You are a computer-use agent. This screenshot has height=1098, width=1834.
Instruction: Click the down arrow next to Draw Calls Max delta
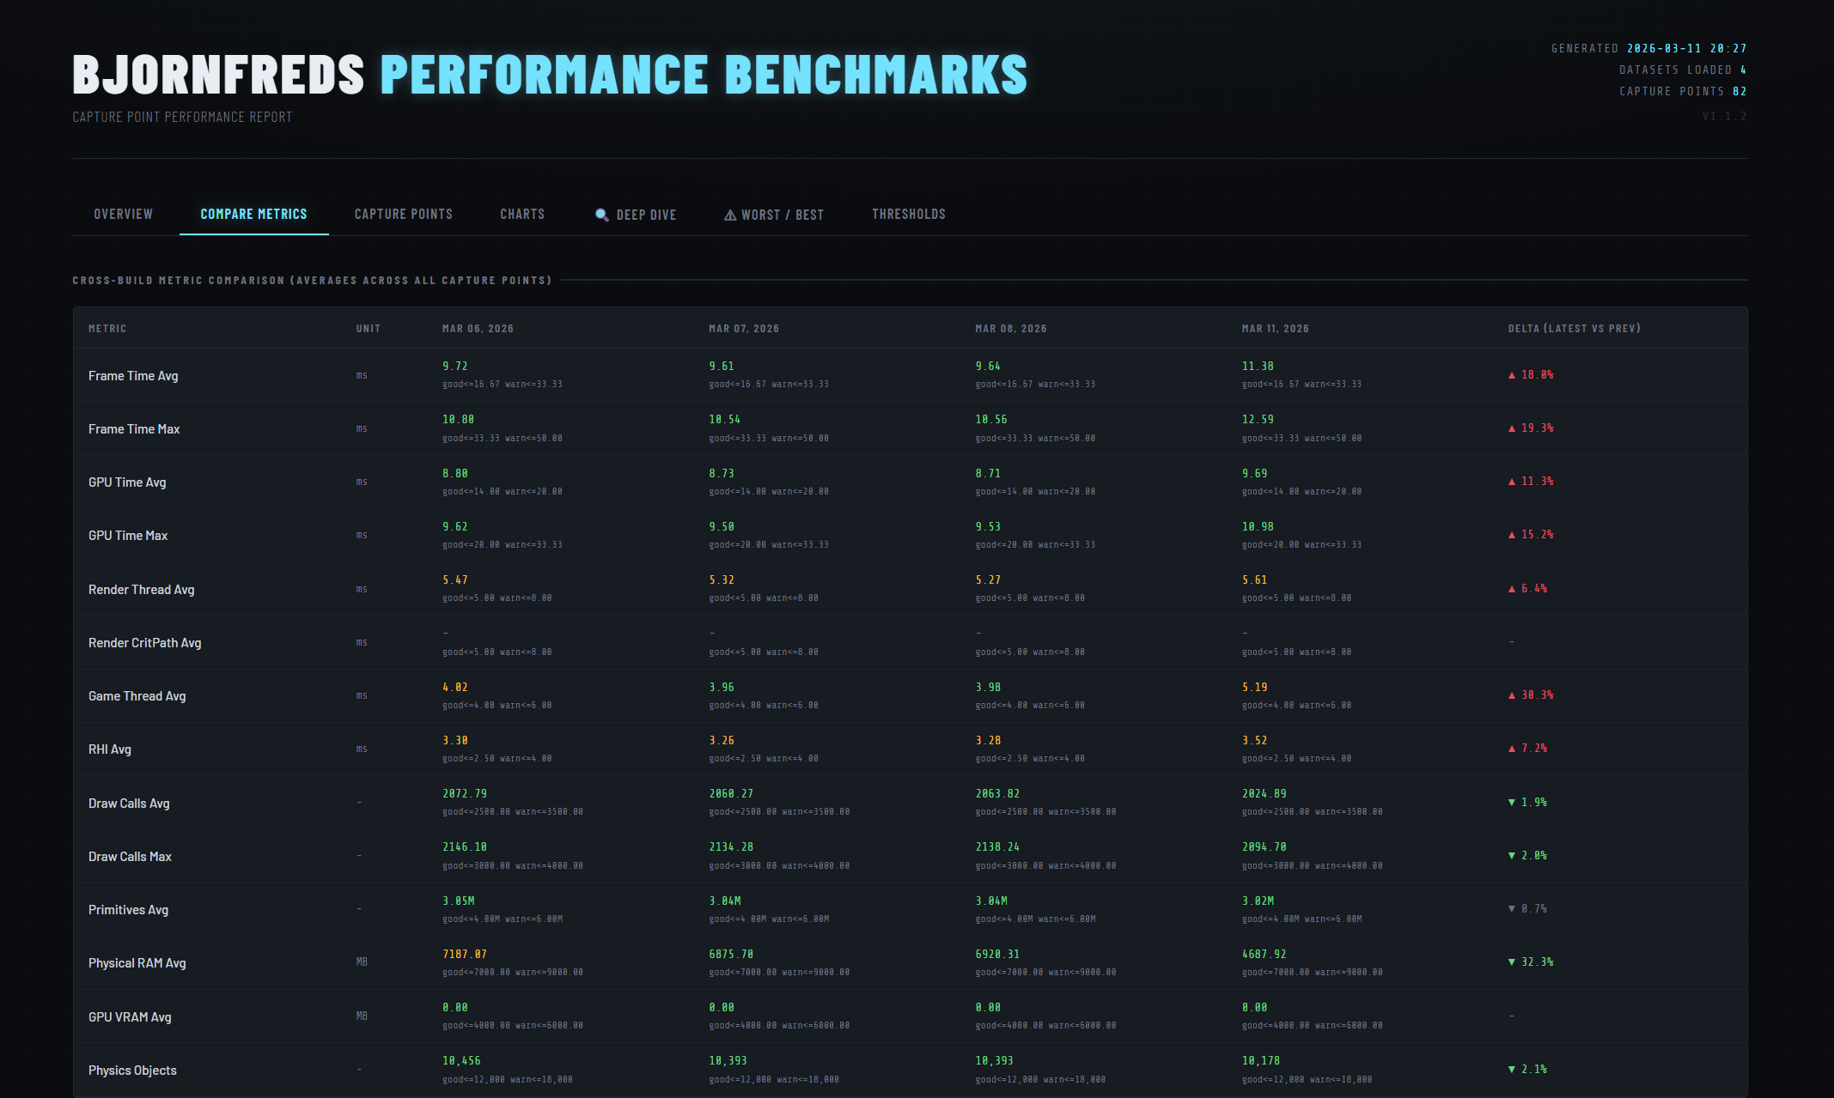[x=1512, y=855]
